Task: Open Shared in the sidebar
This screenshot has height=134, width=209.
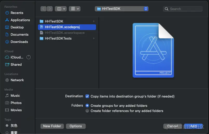Action: (x=13, y=65)
